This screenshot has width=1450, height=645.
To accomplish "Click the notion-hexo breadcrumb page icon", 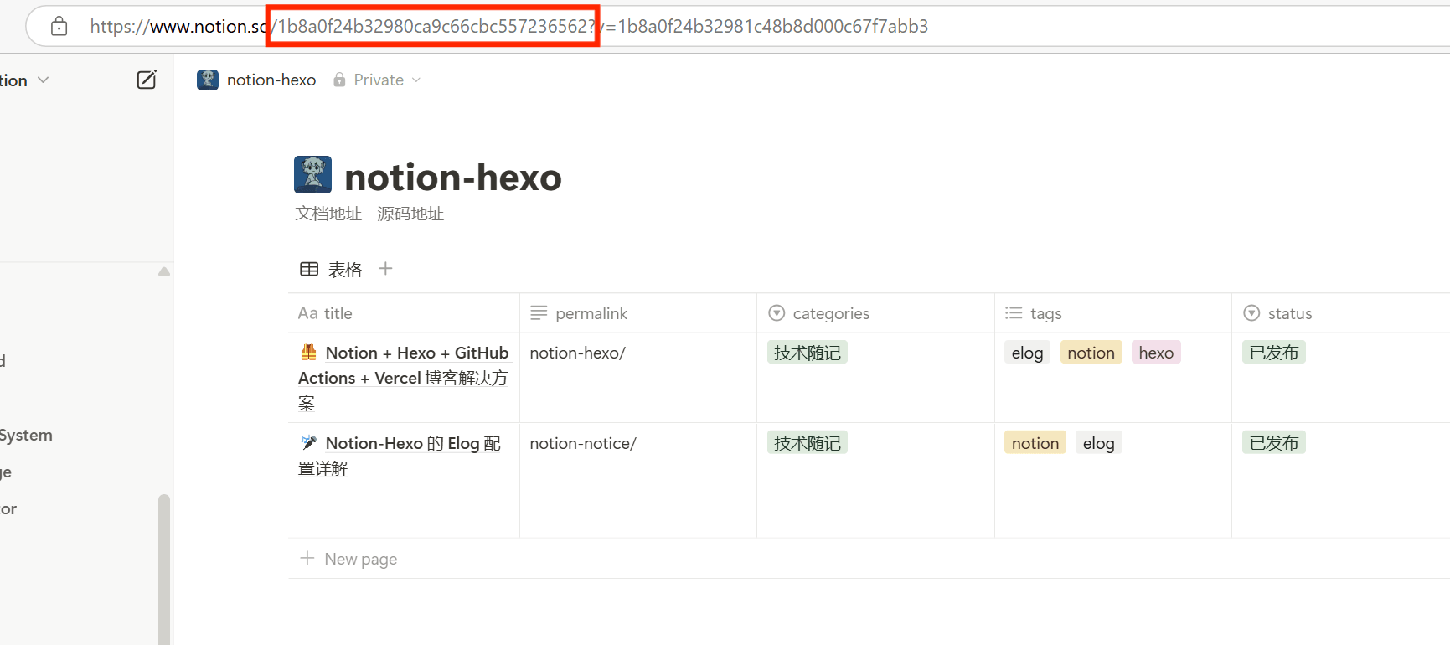I will click(x=208, y=80).
